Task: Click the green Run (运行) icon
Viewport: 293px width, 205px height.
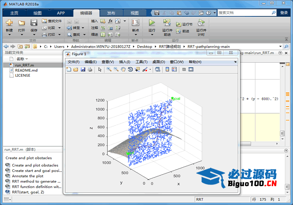Action: click(x=152, y=23)
